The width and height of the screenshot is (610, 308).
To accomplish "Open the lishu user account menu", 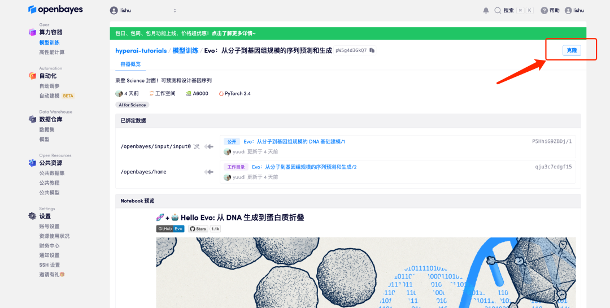I will click(574, 10).
